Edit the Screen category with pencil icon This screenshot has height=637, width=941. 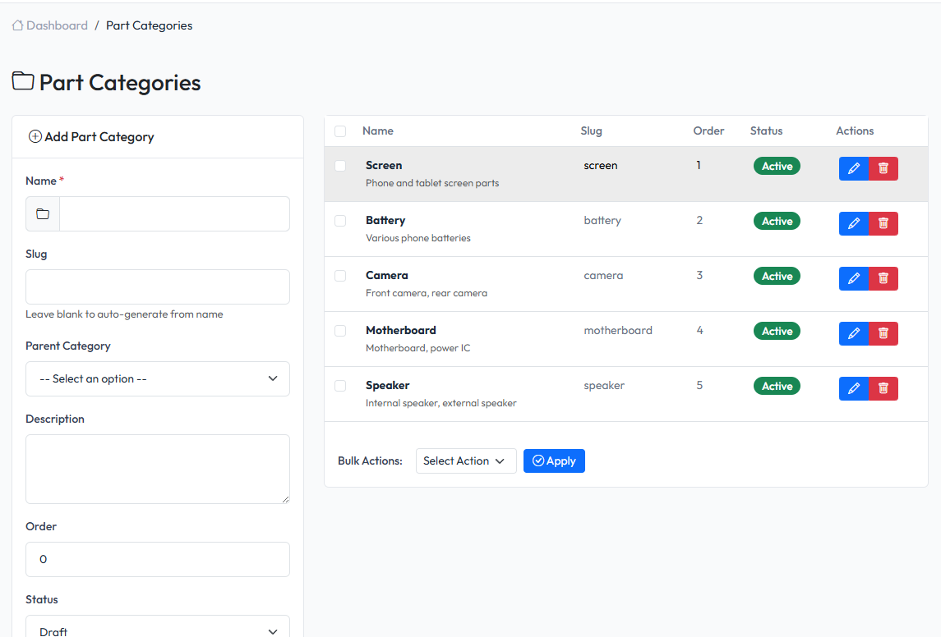[853, 167]
